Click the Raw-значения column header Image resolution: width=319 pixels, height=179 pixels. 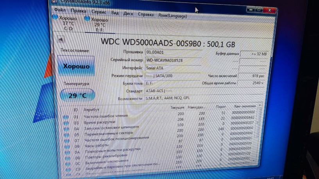tap(245, 106)
